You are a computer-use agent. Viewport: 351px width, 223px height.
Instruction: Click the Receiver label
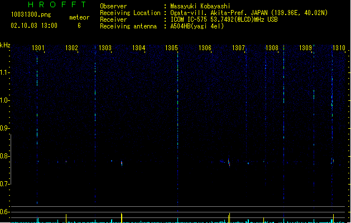click(x=113, y=20)
